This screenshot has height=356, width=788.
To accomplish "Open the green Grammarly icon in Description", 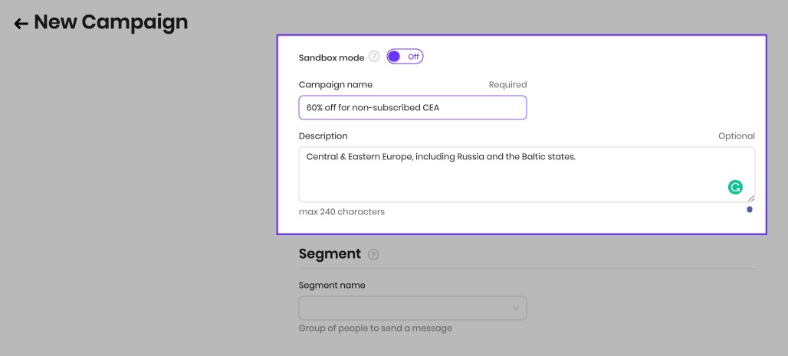I will coord(735,188).
